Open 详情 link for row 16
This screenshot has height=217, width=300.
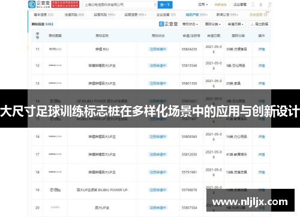point(262,137)
